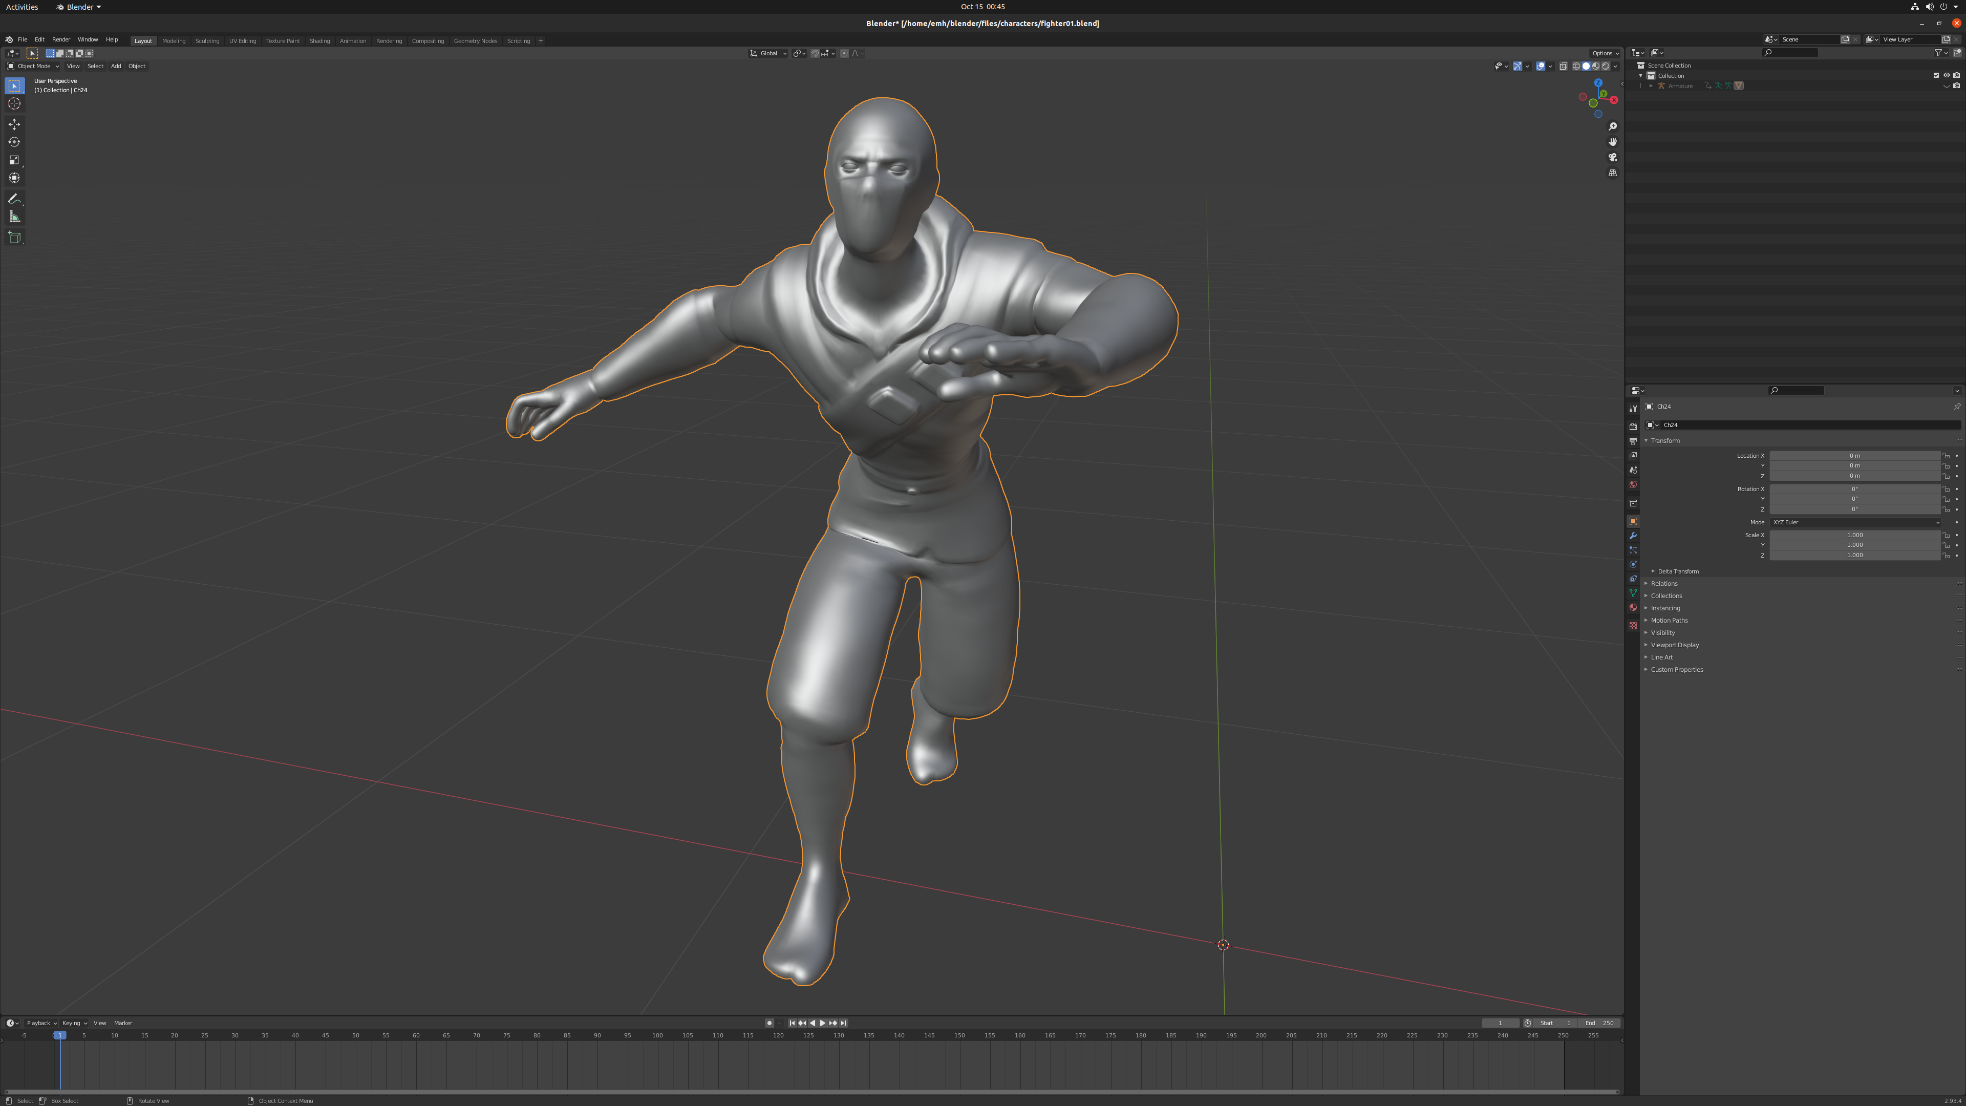Image resolution: width=1966 pixels, height=1106 pixels.
Task: Select the Move tool
Action: [x=14, y=124]
